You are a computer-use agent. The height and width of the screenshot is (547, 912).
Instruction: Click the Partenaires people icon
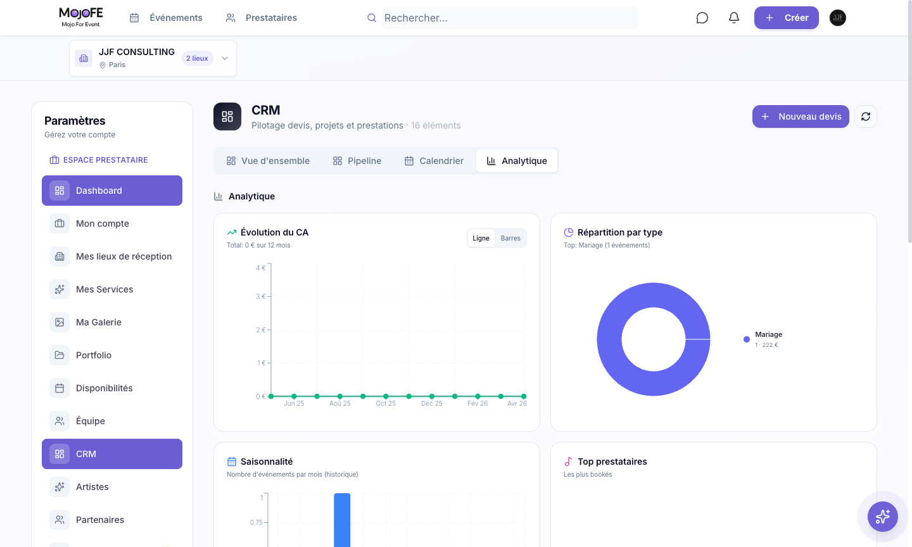(60, 520)
